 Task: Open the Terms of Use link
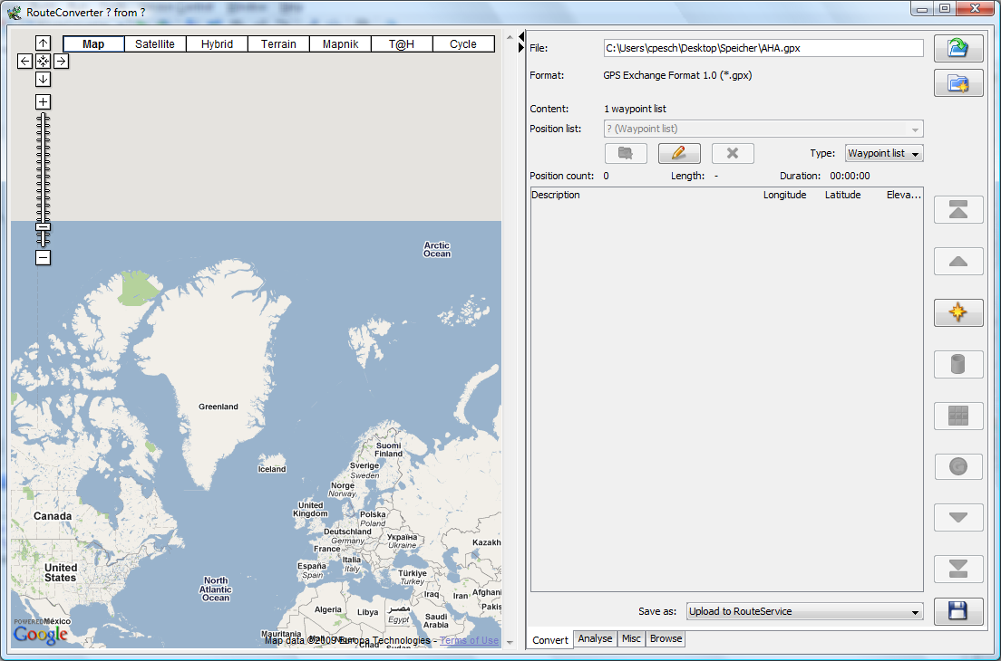pyautogui.click(x=469, y=640)
